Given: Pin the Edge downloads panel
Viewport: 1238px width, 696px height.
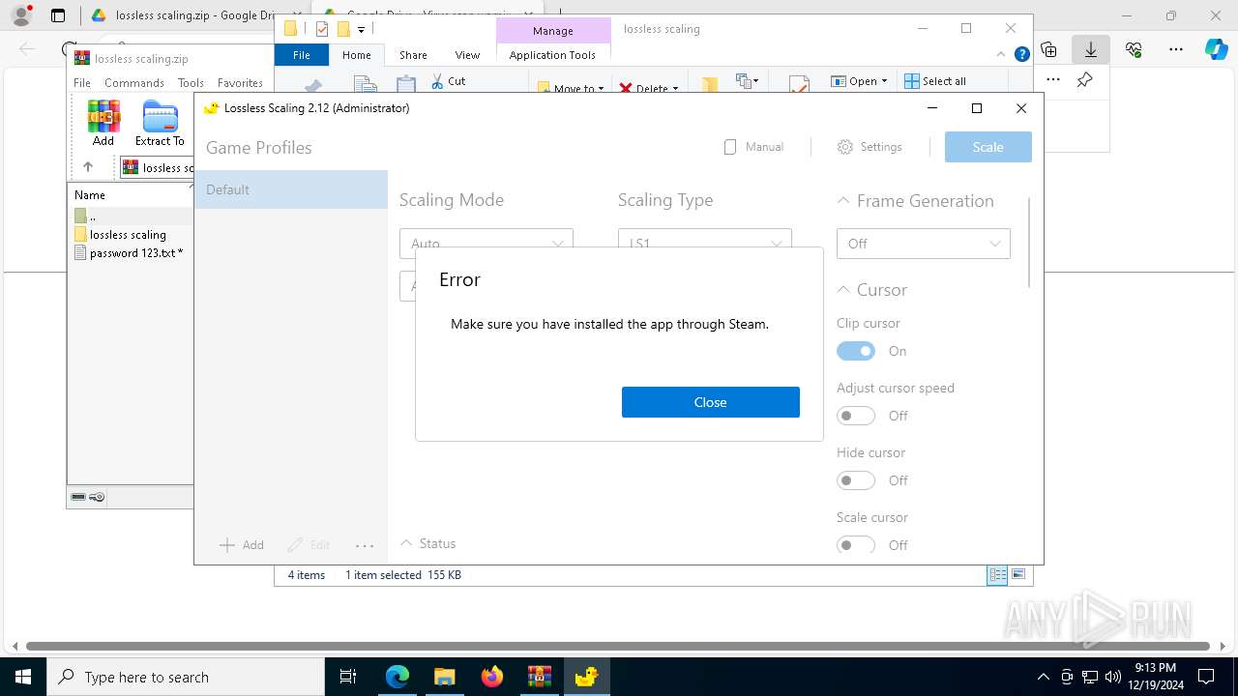Looking at the screenshot, I should tap(1084, 80).
